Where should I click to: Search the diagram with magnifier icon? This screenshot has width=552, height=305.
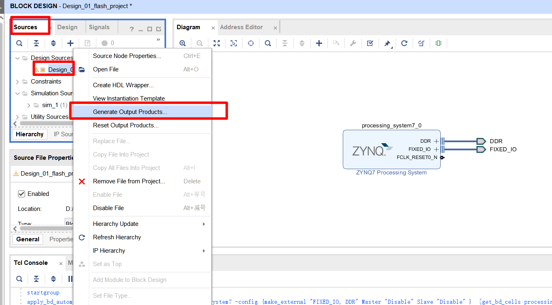coord(268,43)
